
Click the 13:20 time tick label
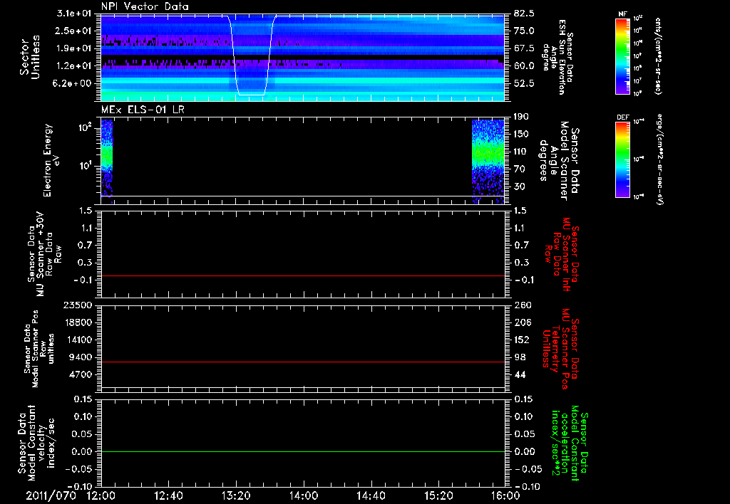(x=236, y=495)
